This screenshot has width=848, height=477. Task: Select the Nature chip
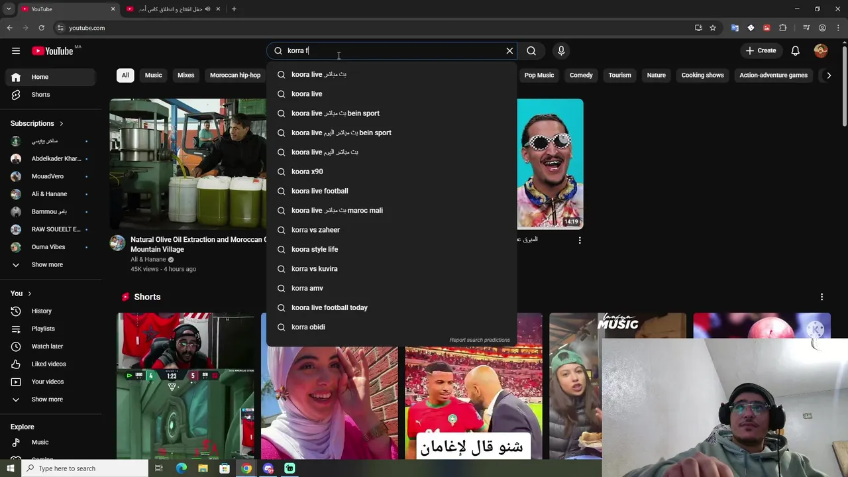click(656, 75)
